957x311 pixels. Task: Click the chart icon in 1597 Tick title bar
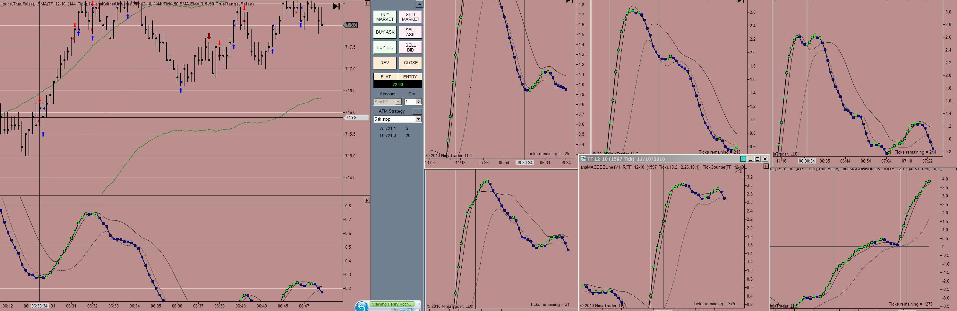(584, 159)
